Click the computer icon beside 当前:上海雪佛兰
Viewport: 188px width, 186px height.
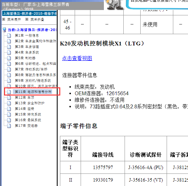4,30
